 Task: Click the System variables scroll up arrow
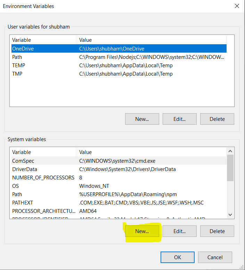230,151
